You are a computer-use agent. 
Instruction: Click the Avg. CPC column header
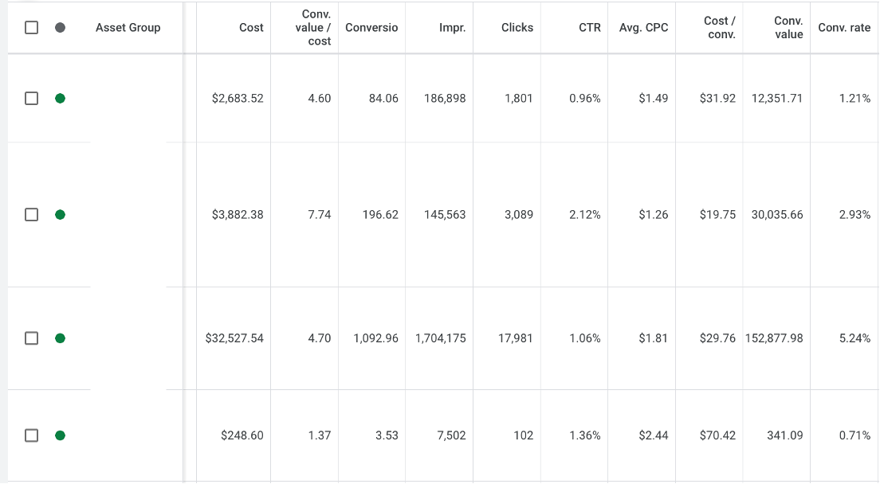click(641, 28)
